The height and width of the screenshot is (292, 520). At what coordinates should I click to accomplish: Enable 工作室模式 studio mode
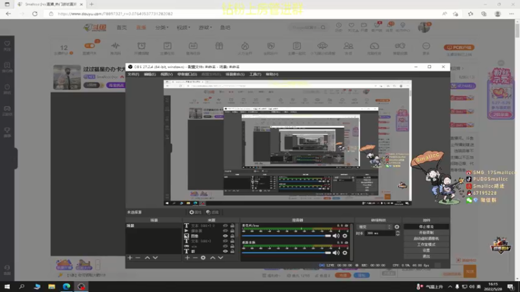coord(426,245)
